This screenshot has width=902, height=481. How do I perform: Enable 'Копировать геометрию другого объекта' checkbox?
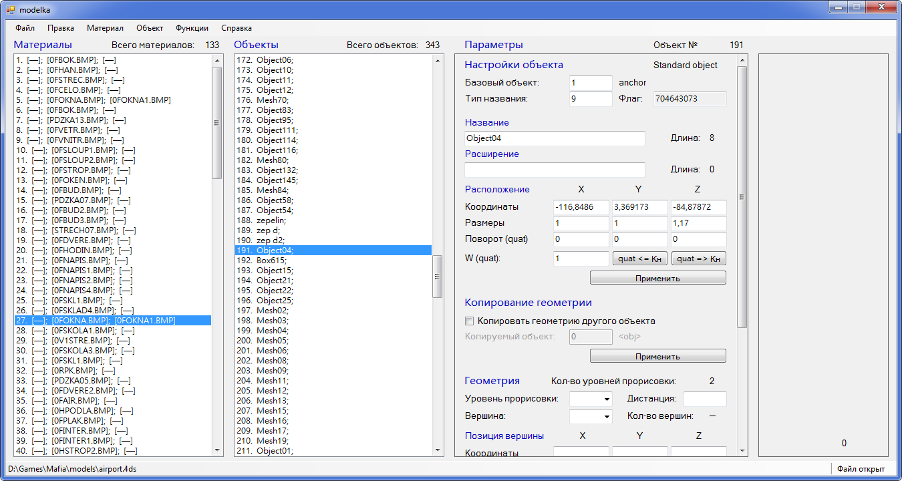point(470,321)
